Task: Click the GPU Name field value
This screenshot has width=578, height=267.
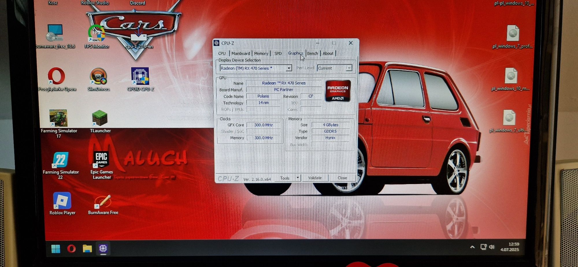Action: (284, 83)
